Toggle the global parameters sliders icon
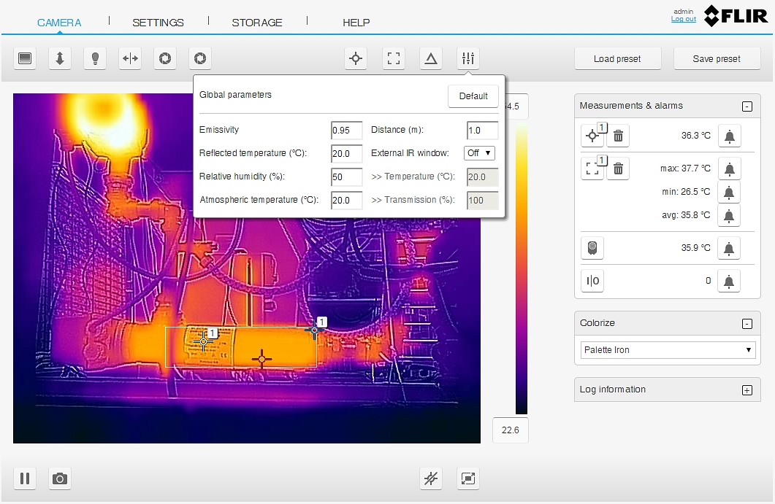This screenshot has width=775, height=504. click(x=468, y=59)
